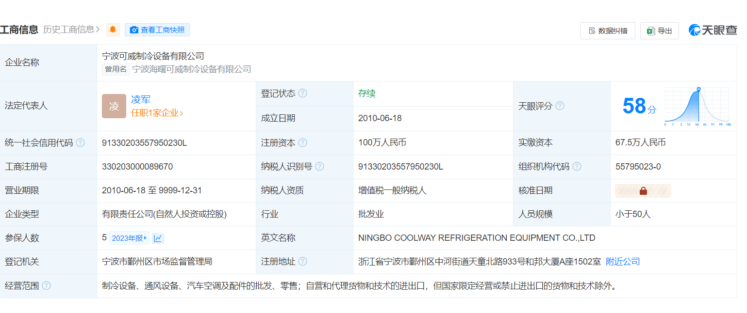The image size is (747, 313).
Task: Click help icon next to 天眼评分
Action: pyautogui.click(x=560, y=106)
